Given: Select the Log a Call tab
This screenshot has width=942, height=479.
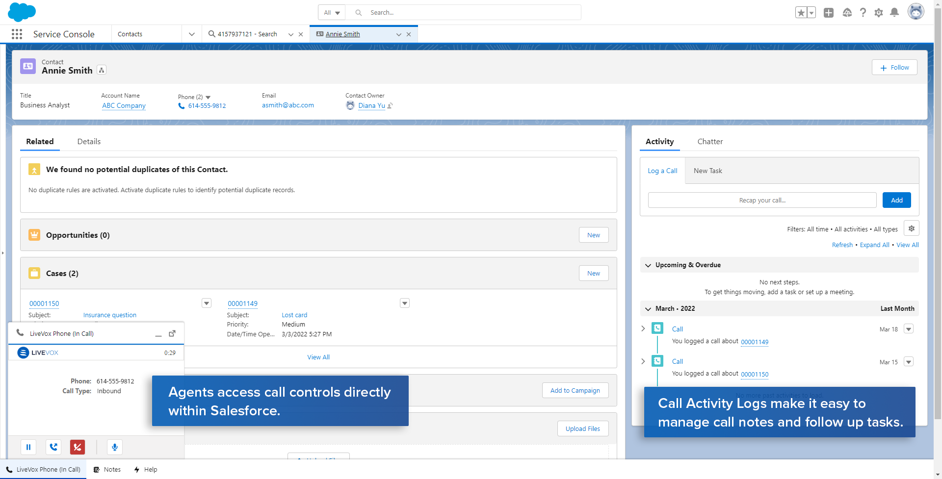Looking at the screenshot, I should point(662,171).
